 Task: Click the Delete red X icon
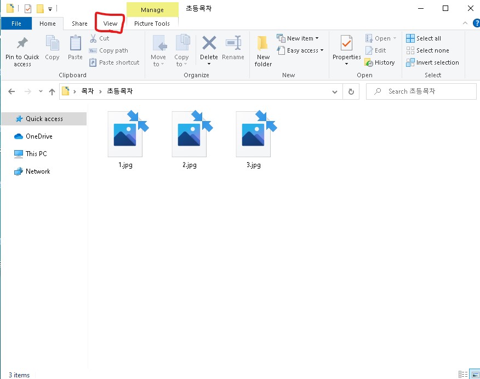[209, 43]
